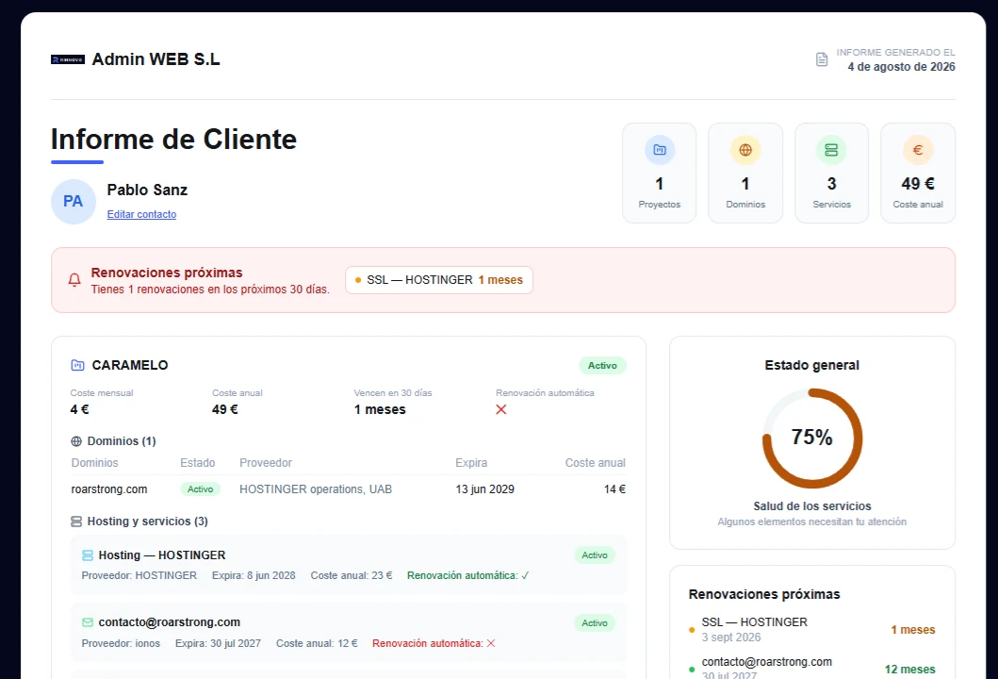The width and height of the screenshot is (998, 679).
Task: Open the Servicios stat card showing 3
Action: pos(831,174)
